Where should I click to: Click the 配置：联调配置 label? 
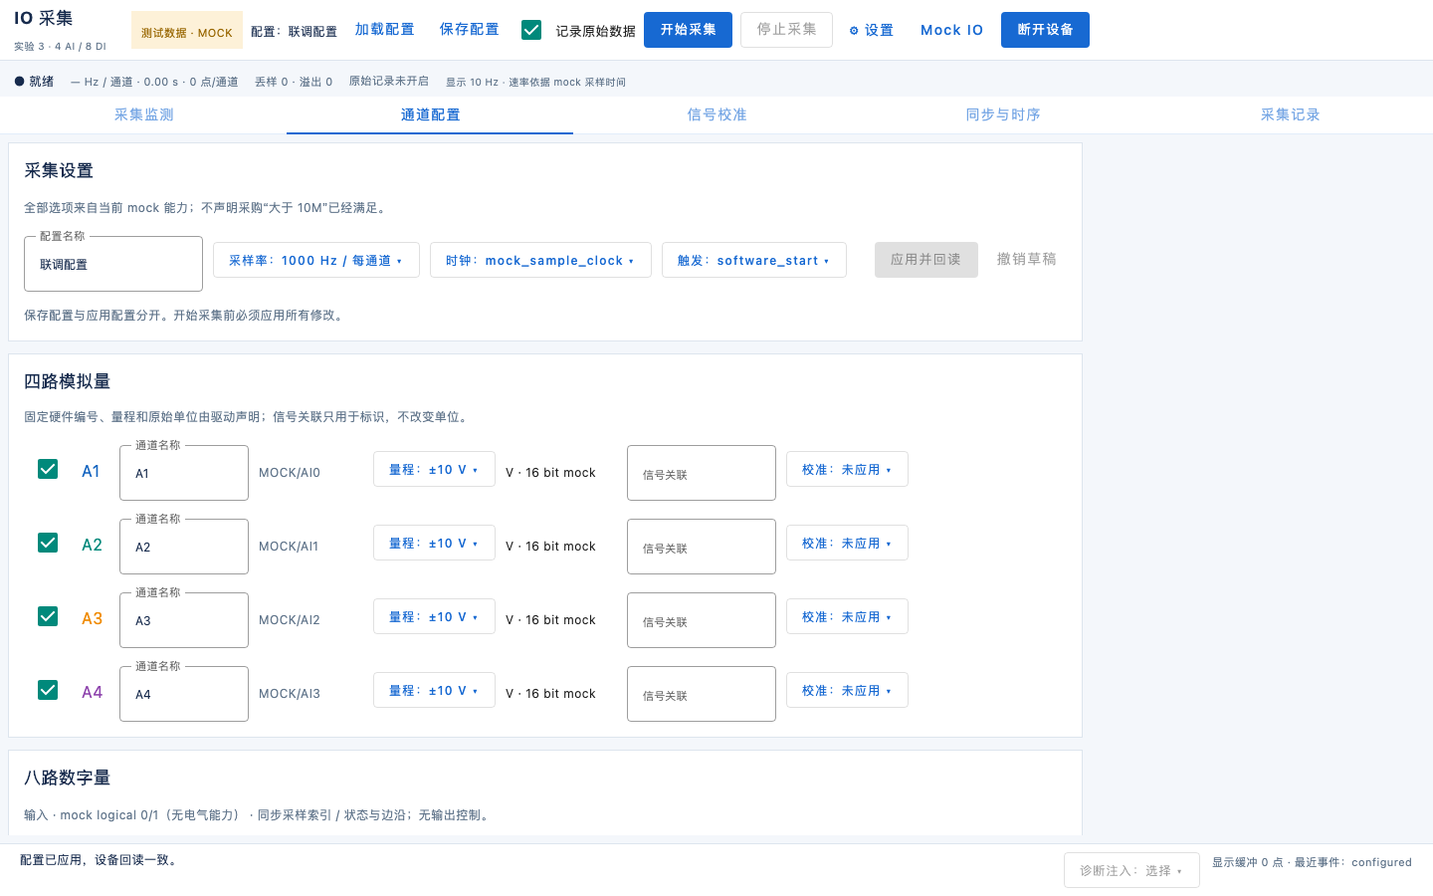pos(294,32)
